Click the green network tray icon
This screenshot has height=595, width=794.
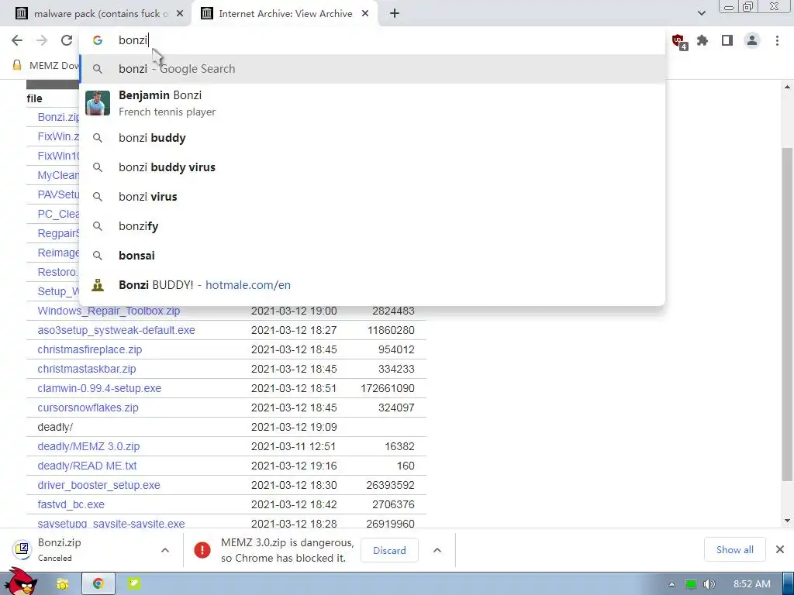coord(690,584)
